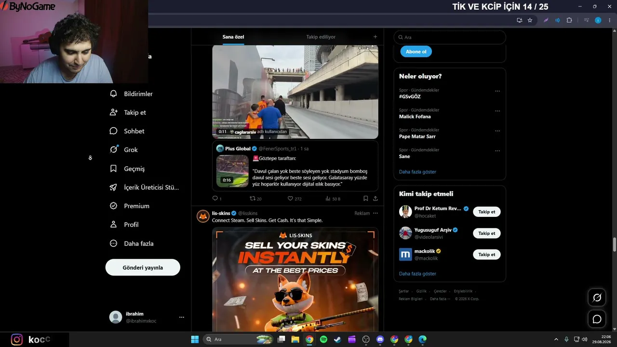Open Geçmiş bookmarks in the sidebar
Image resolution: width=617 pixels, height=347 pixels.
[x=127, y=169]
